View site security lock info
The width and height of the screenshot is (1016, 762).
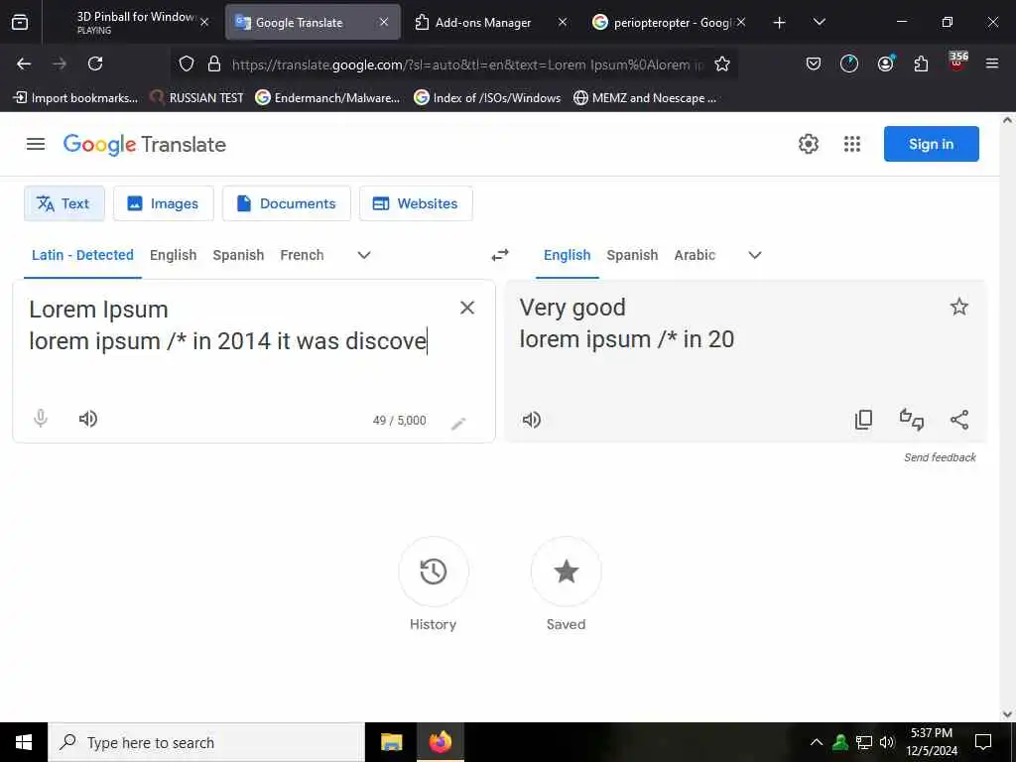tap(214, 64)
